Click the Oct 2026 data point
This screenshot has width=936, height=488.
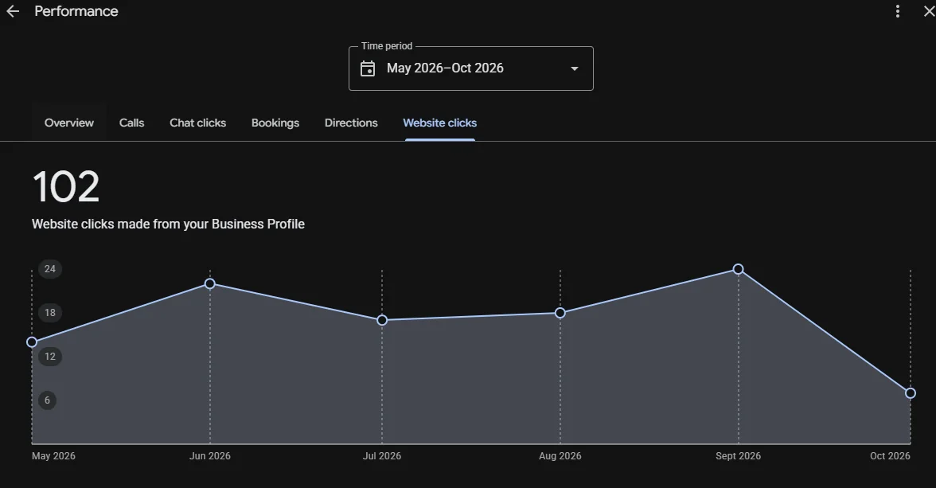coord(911,393)
